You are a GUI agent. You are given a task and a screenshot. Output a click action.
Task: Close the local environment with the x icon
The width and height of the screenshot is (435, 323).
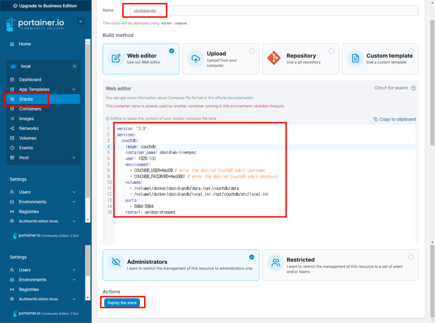pos(74,66)
